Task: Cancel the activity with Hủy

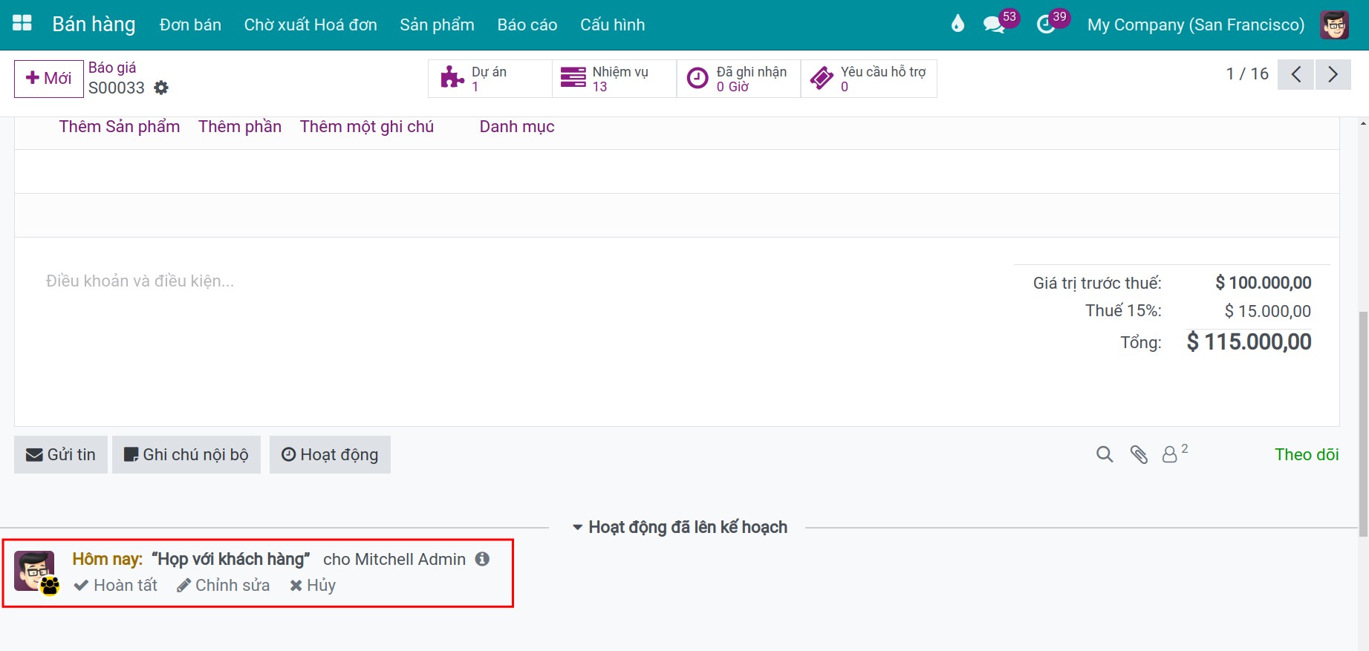Action: click(313, 585)
